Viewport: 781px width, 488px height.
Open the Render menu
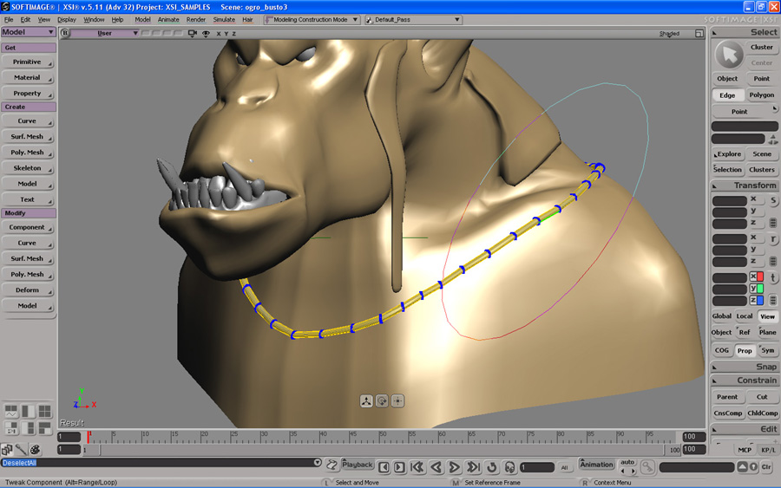point(196,19)
